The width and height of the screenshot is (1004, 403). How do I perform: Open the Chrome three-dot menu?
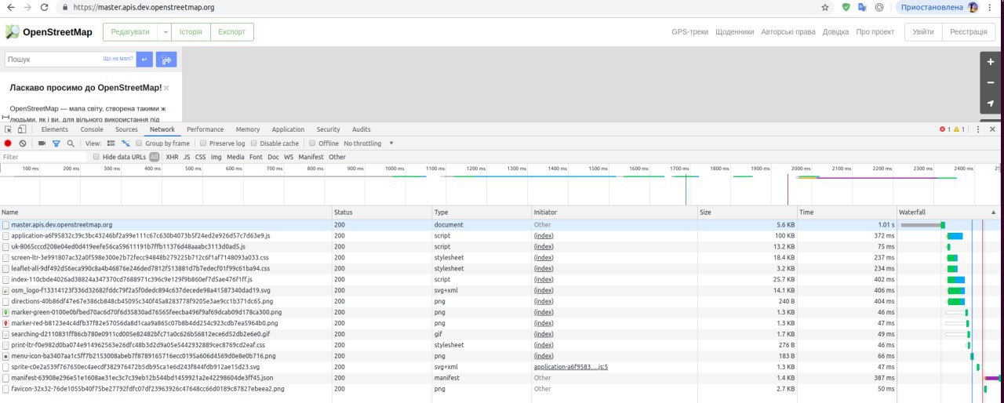990,7
